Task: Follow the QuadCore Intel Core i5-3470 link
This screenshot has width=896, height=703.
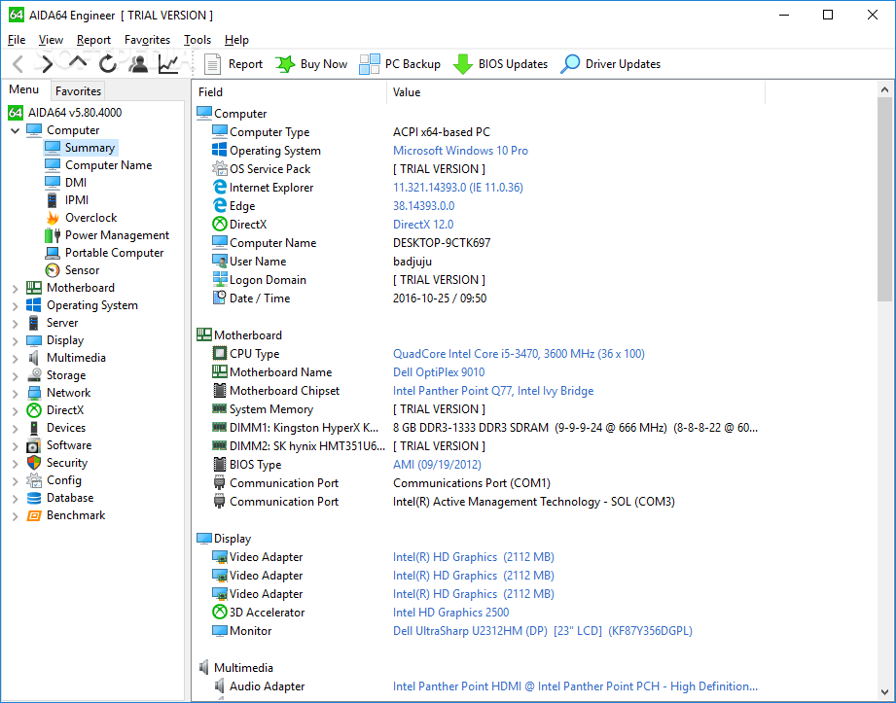Action: (x=519, y=354)
